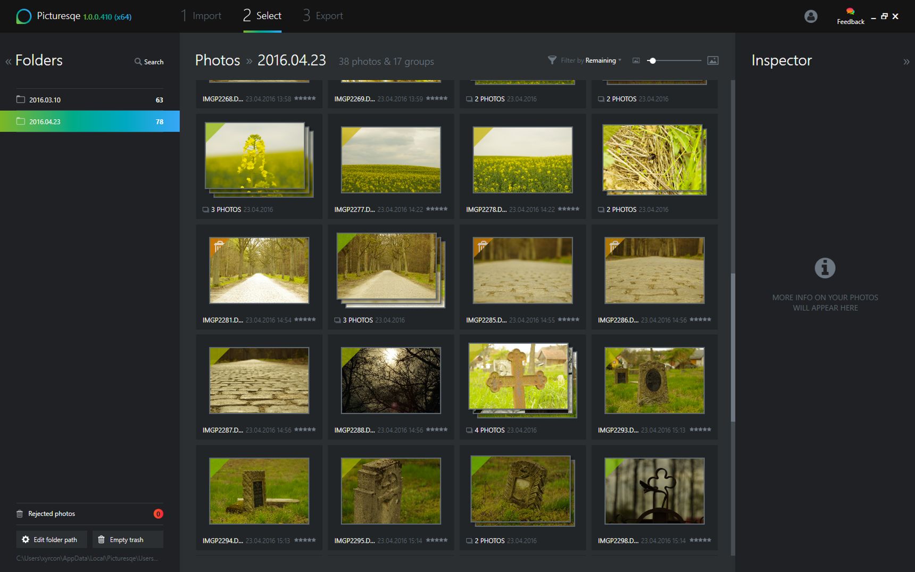This screenshot has height=572, width=915.
Task: Click trash flag on IMGP2281 thumbnail
Action: pyautogui.click(x=218, y=246)
